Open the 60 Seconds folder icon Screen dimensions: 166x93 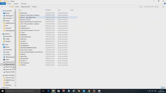19,13
